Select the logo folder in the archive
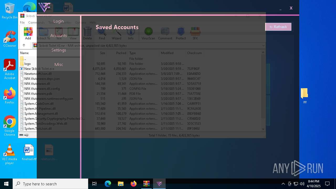The width and height of the screenshot is (336, 189). coord(28,64)
